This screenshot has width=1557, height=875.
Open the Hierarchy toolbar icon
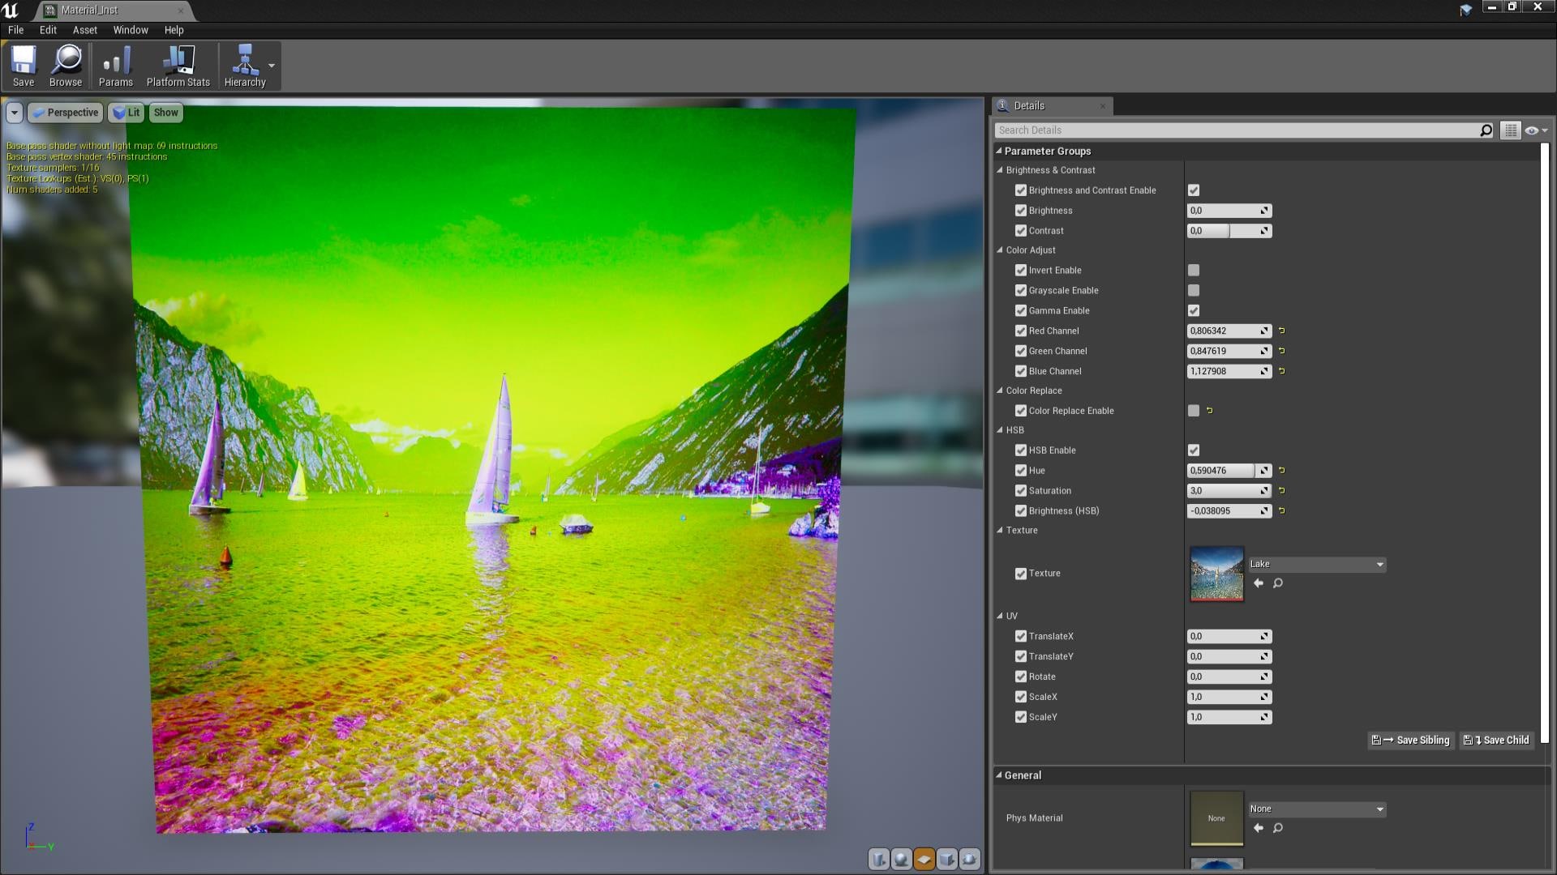click(246, 65)
